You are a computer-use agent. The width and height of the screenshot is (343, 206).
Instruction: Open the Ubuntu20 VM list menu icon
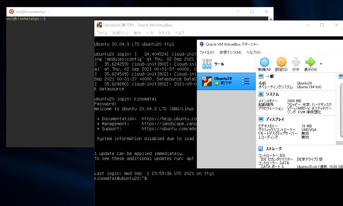pyautogui.click(x=245, y=81)
